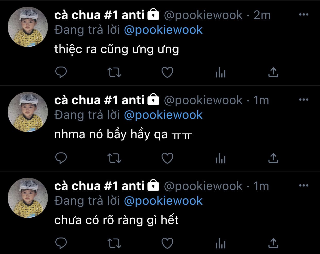Retweet the "nhma nó bầy hầy qa" tweet
320x254 pixels.
point(114,158)
